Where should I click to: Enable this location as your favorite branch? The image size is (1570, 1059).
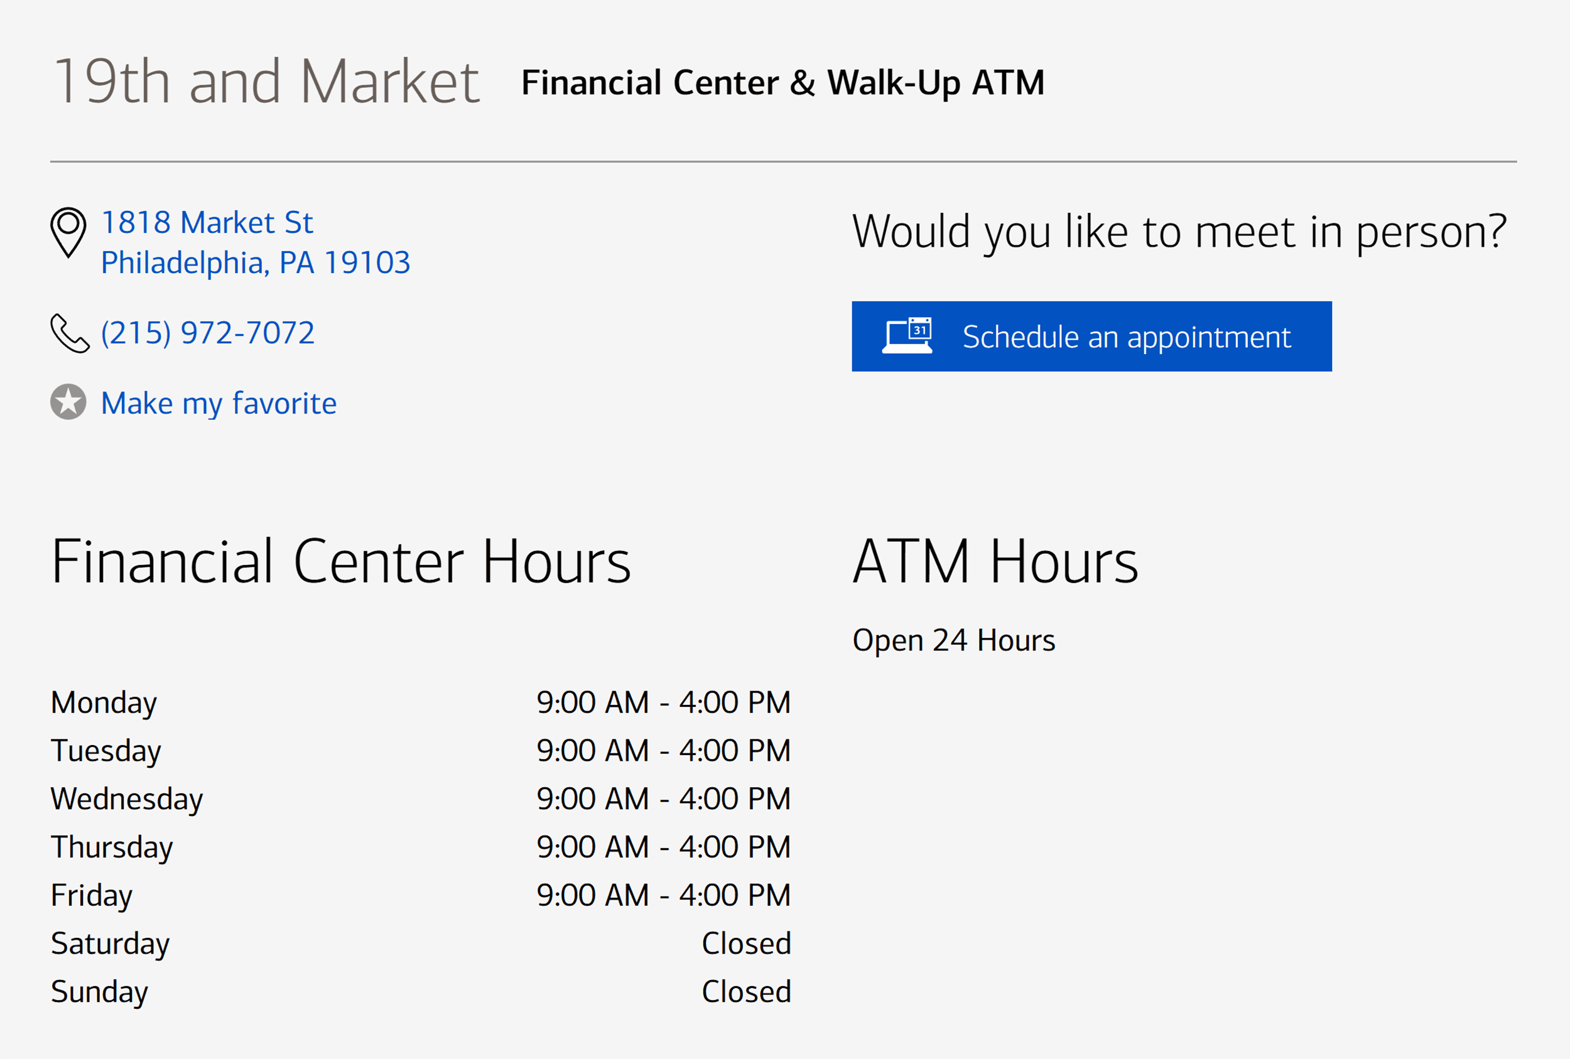click(x=217, y=402)
